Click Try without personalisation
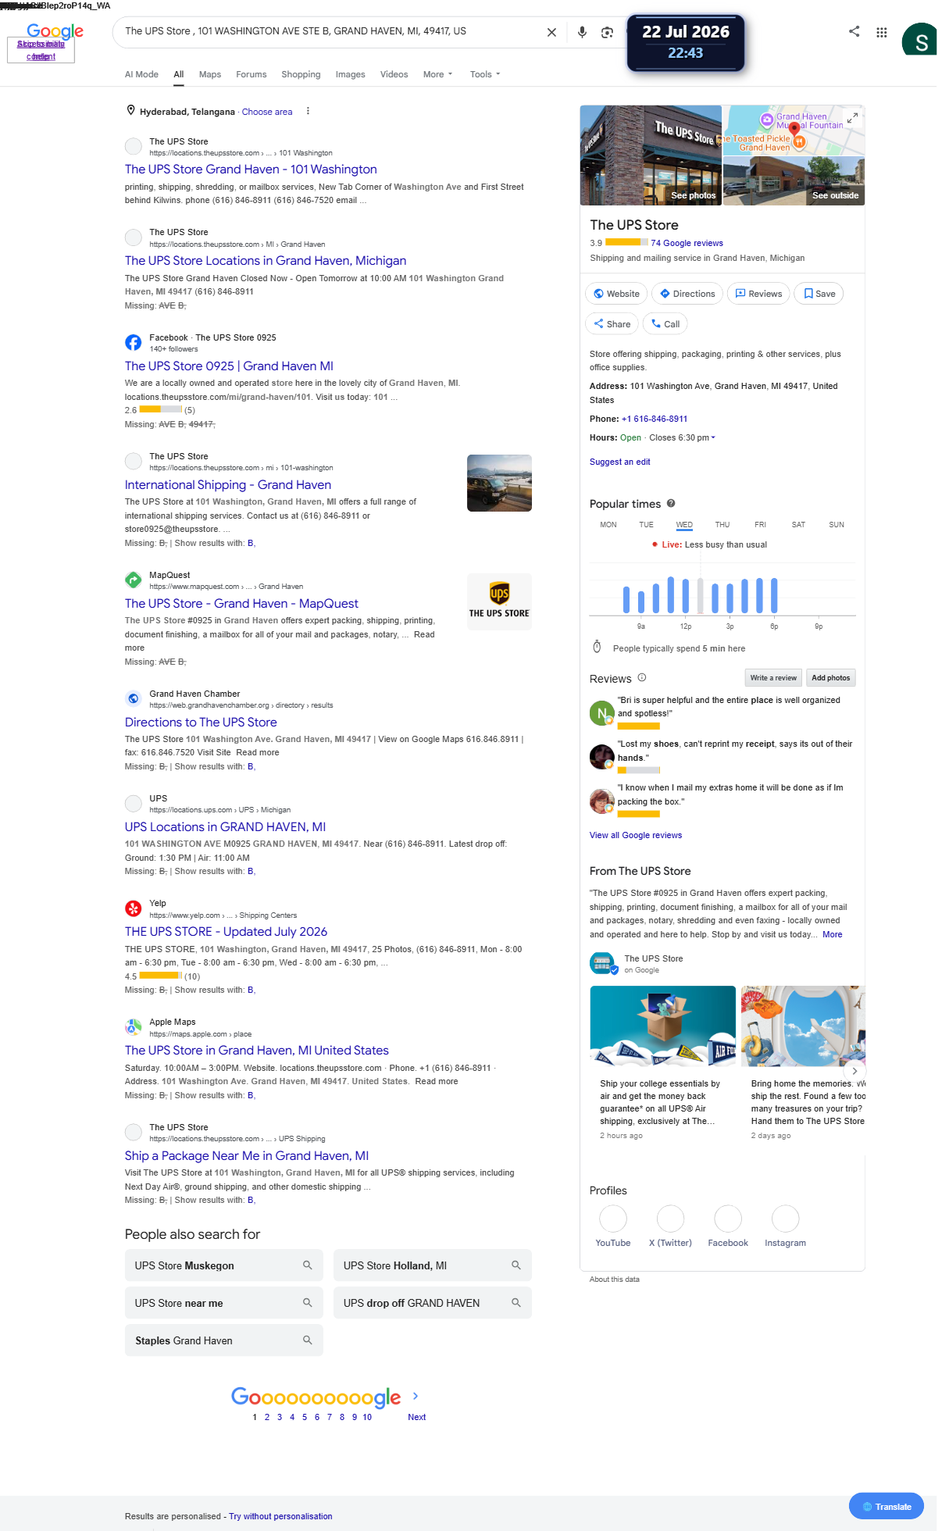Image resolution: width=949 pixels, height=1531 pixels. point(280,1516)
